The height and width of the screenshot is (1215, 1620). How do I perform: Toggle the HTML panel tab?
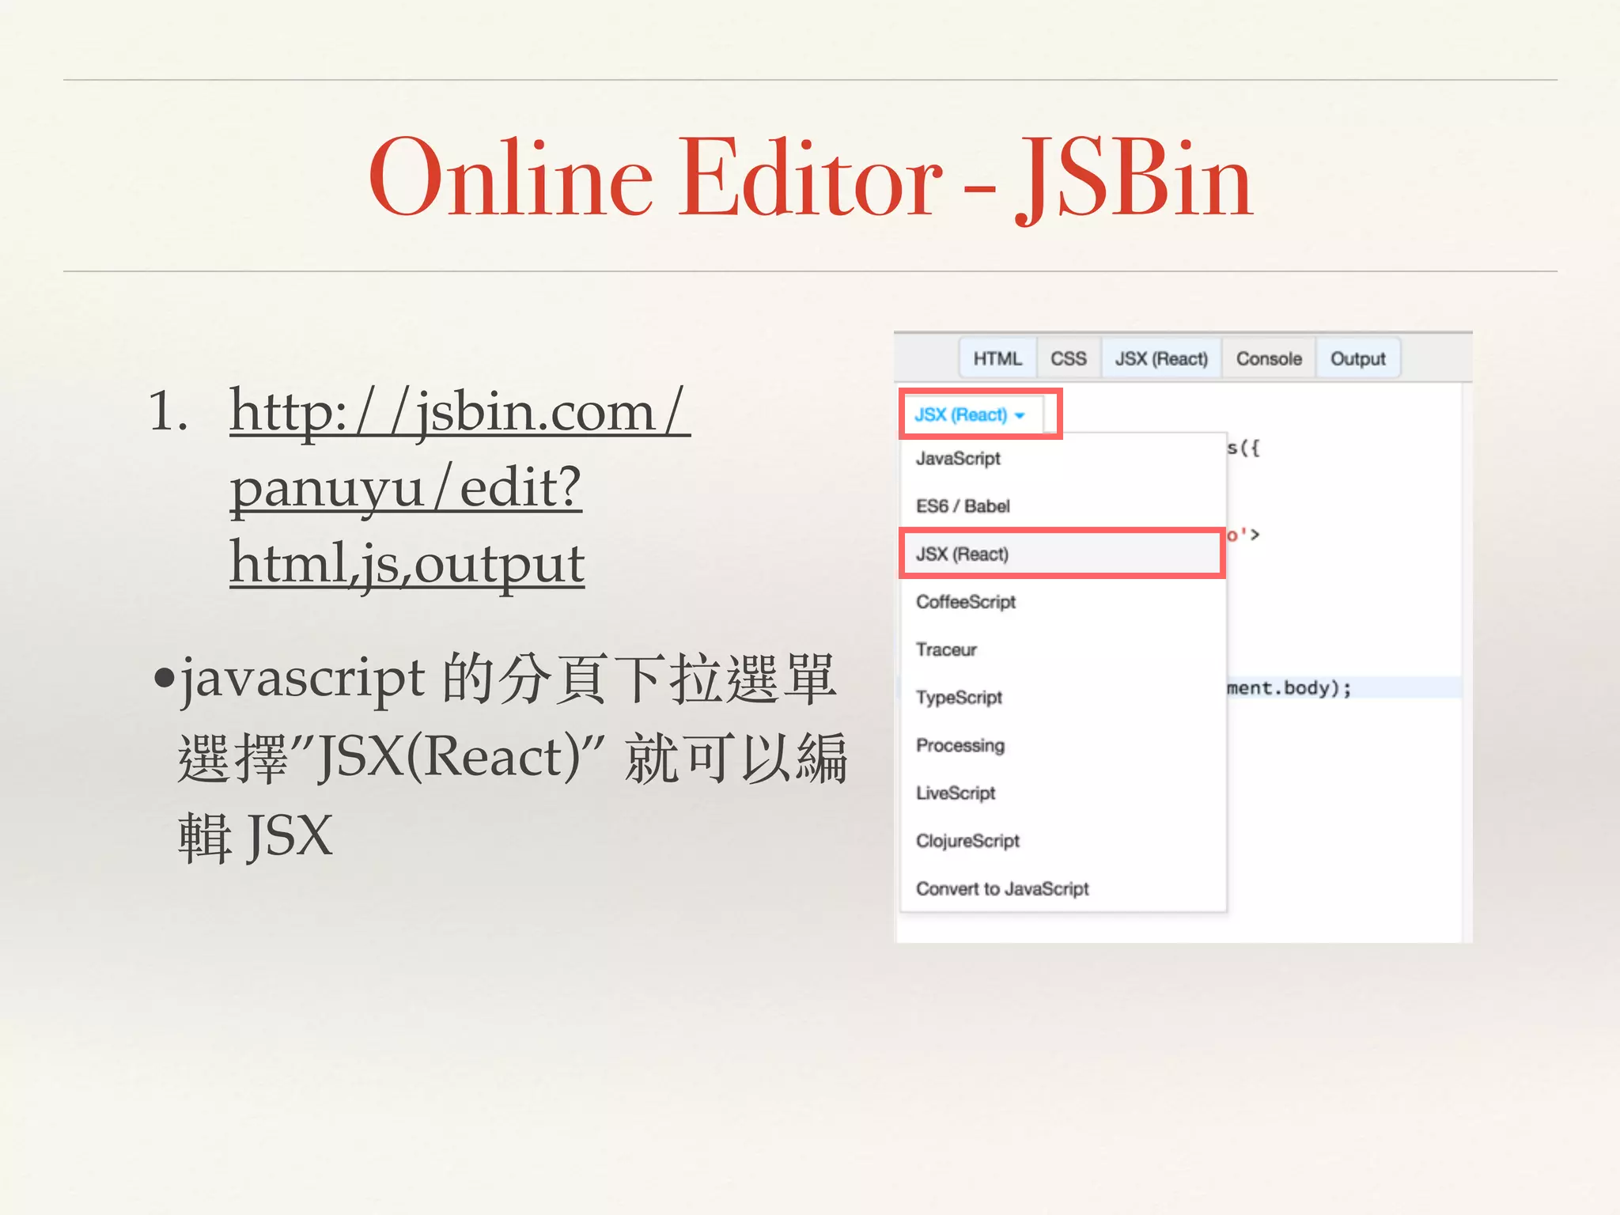(x=997, y=358)
